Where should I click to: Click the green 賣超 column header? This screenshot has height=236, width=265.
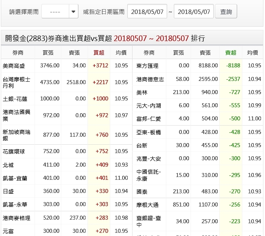click(231, 53)
